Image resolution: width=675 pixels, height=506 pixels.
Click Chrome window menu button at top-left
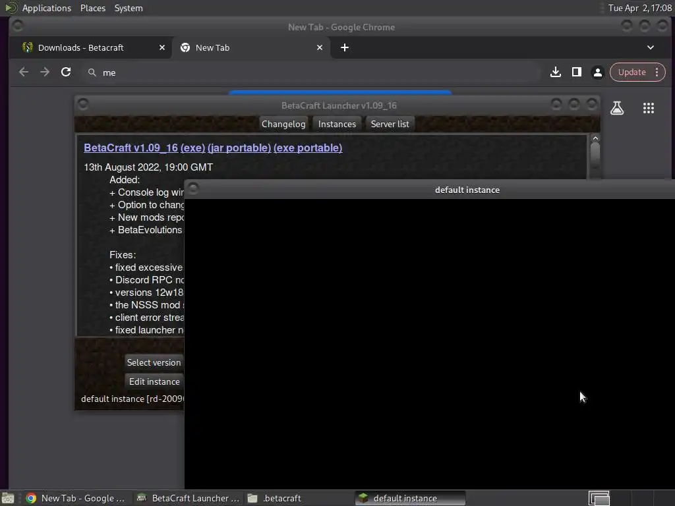click(18, 26)
